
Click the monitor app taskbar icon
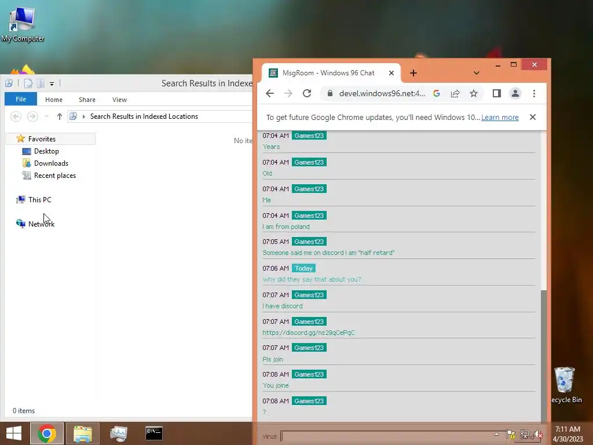[118, 433]
